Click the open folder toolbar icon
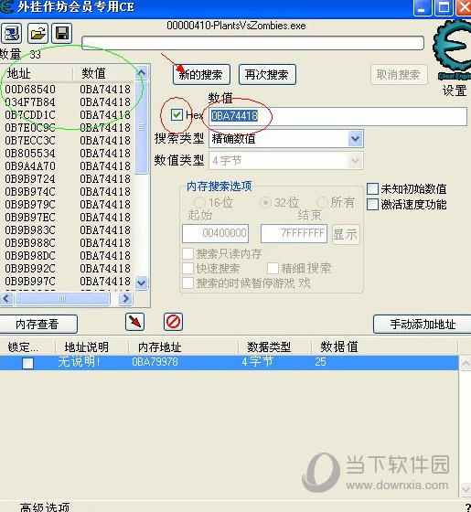The height and width of the screenshot is (512, 471). point(37,33)
